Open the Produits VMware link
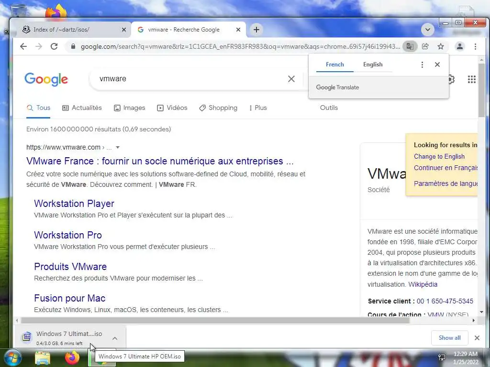The image size is (490, 367). [x=70, y=267]
